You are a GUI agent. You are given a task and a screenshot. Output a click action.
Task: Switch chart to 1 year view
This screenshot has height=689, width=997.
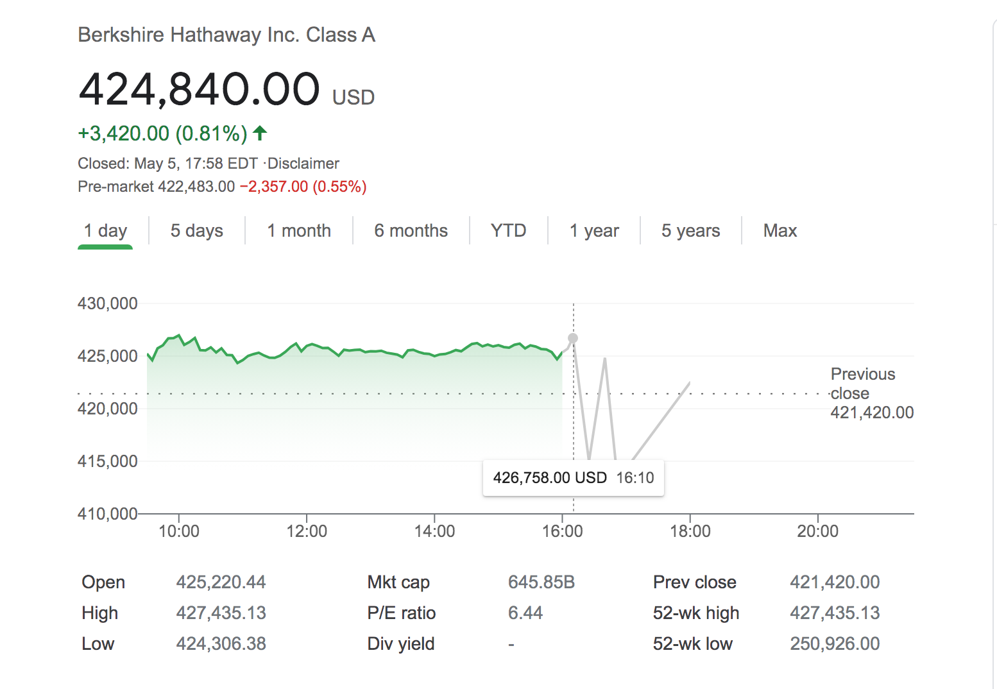[x=594, y=231]
